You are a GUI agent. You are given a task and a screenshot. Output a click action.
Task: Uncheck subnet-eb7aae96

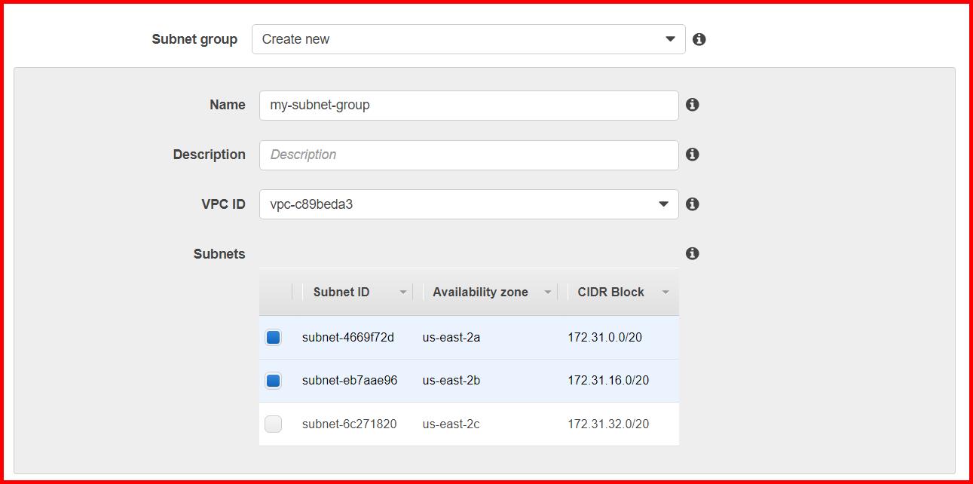(x=273, y=380)
